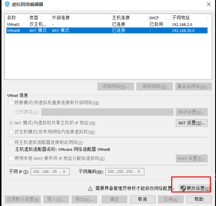Click subnet address 192.168.2.0 cell
Image resolution: width=216 pixels, height=206 pixels.
(182, 25)
